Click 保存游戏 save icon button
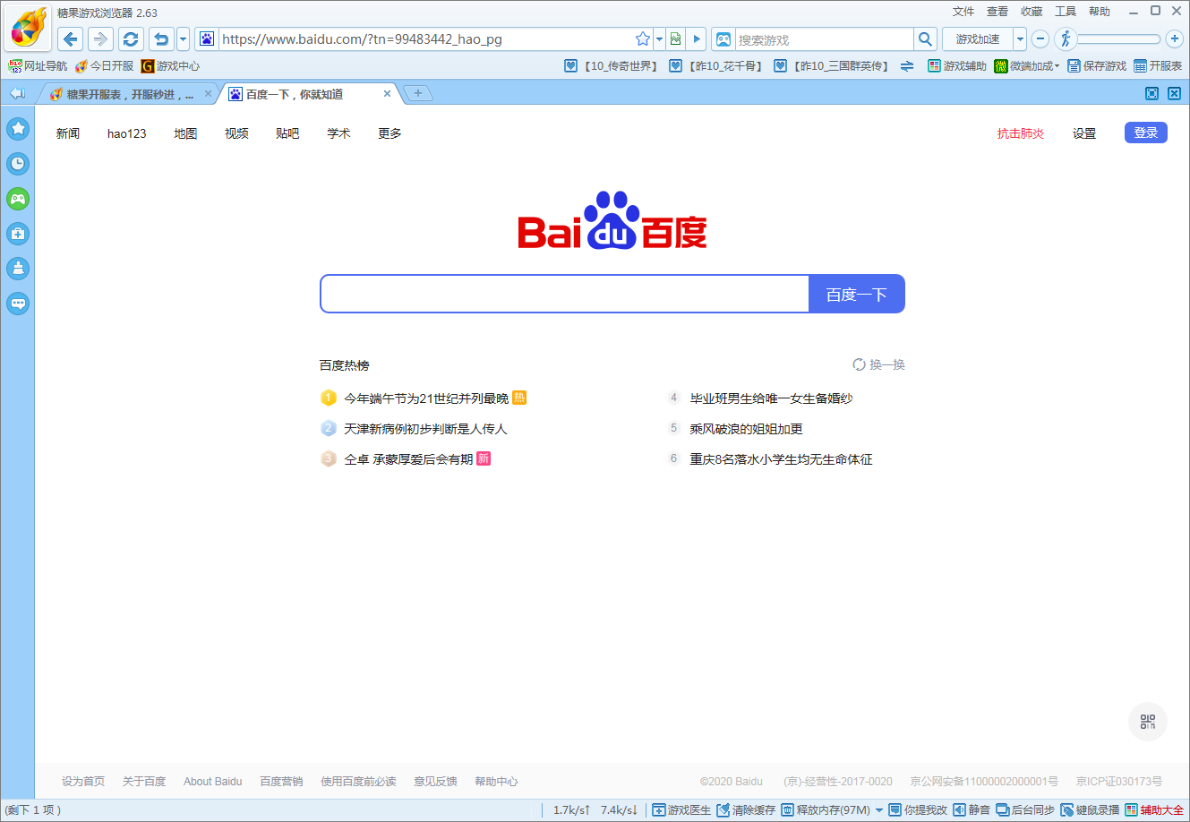 coord(1097,66)
